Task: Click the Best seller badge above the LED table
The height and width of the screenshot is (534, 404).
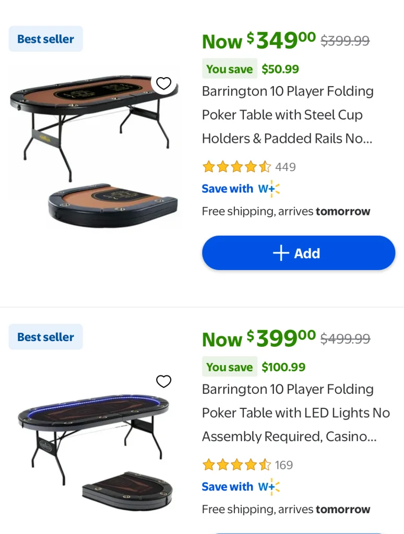Action: point(46,337)
